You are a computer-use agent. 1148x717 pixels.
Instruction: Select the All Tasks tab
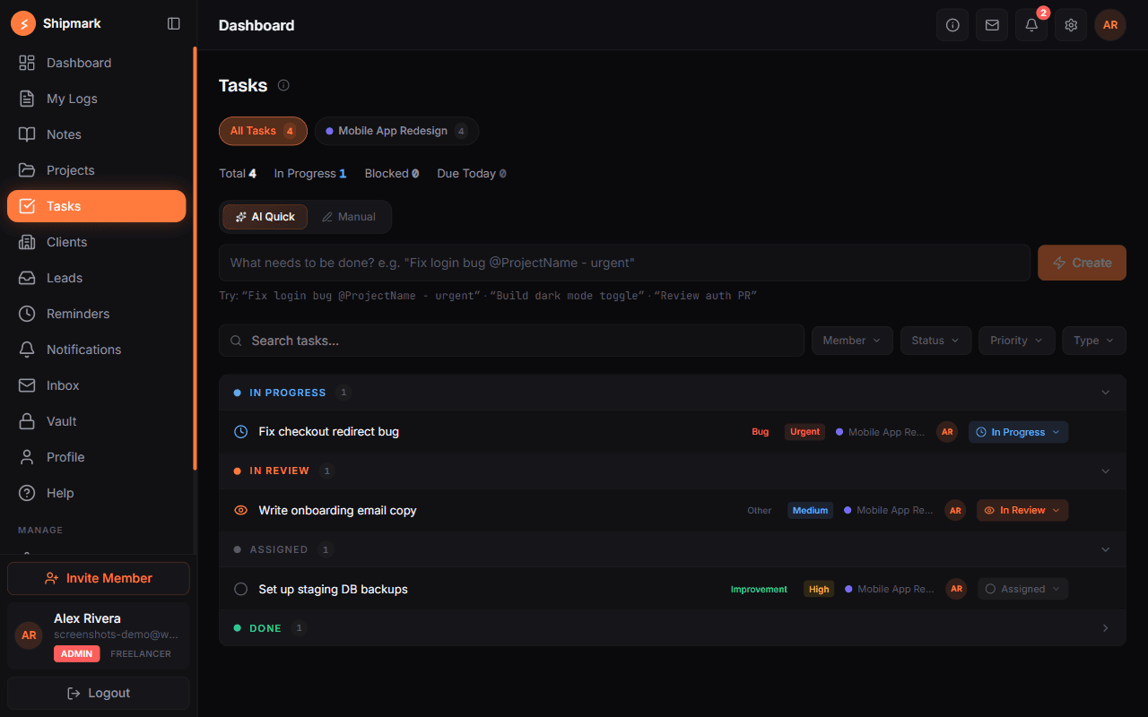point(263,131)
